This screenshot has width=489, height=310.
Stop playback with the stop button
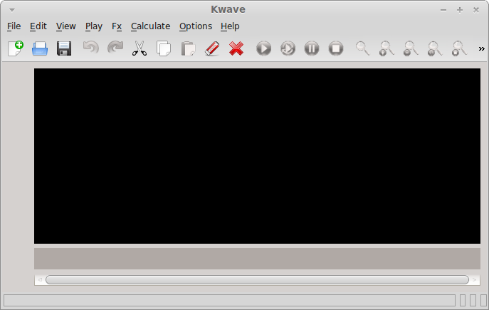pyautogui.click(x=336, y=48)
